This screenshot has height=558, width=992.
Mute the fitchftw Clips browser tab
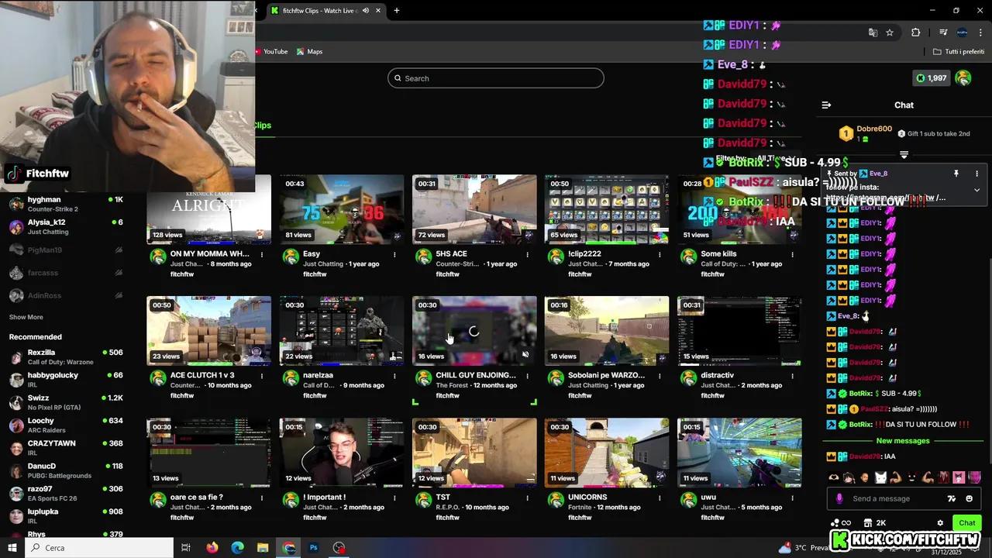[x=366, y=11]
